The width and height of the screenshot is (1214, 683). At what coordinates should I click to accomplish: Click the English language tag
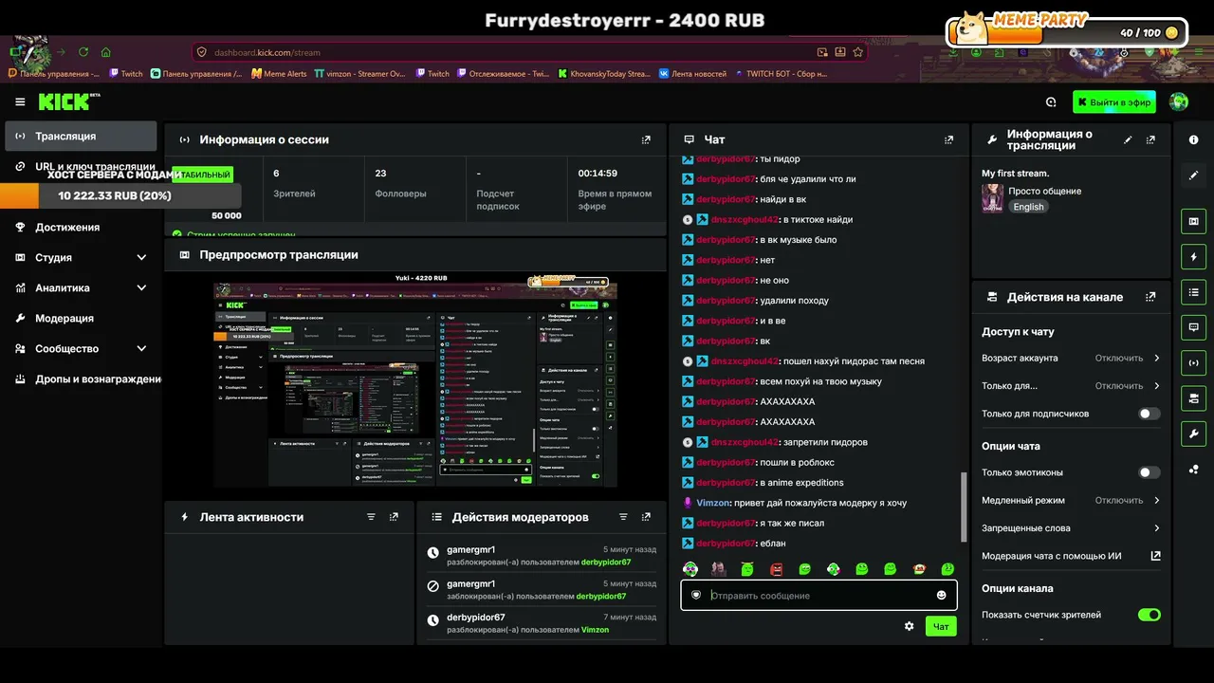pyautogui.click(x=1028, y=207)
